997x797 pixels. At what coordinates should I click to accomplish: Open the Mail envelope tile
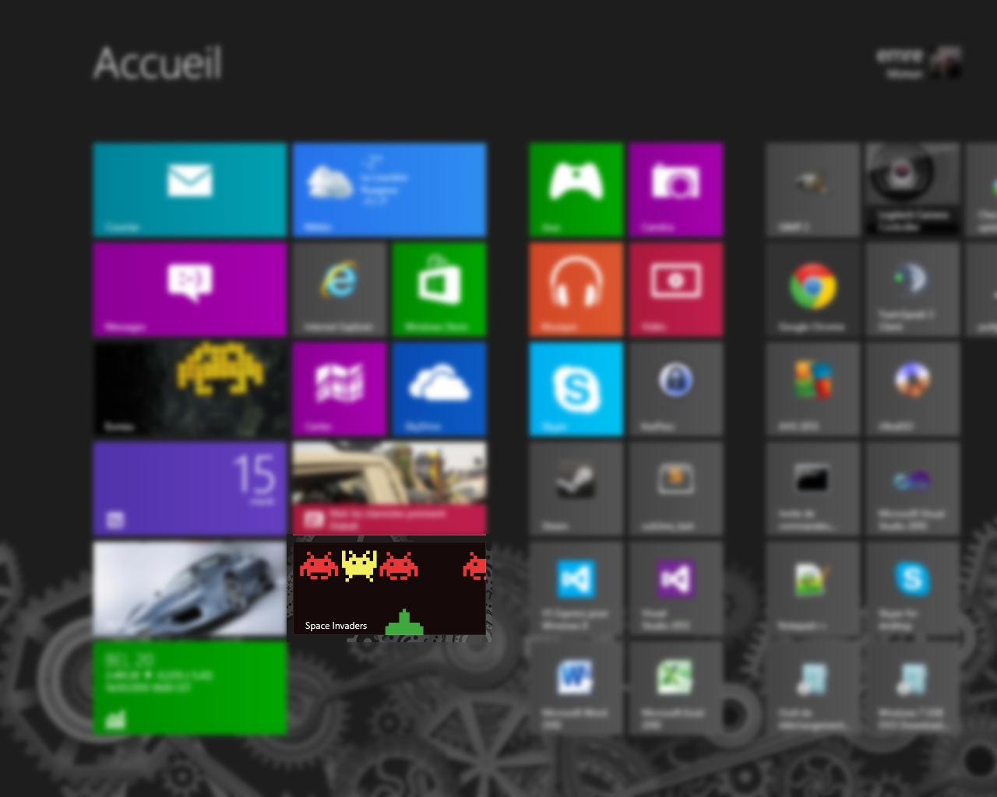pyautogui.click(x=190, y=189)
